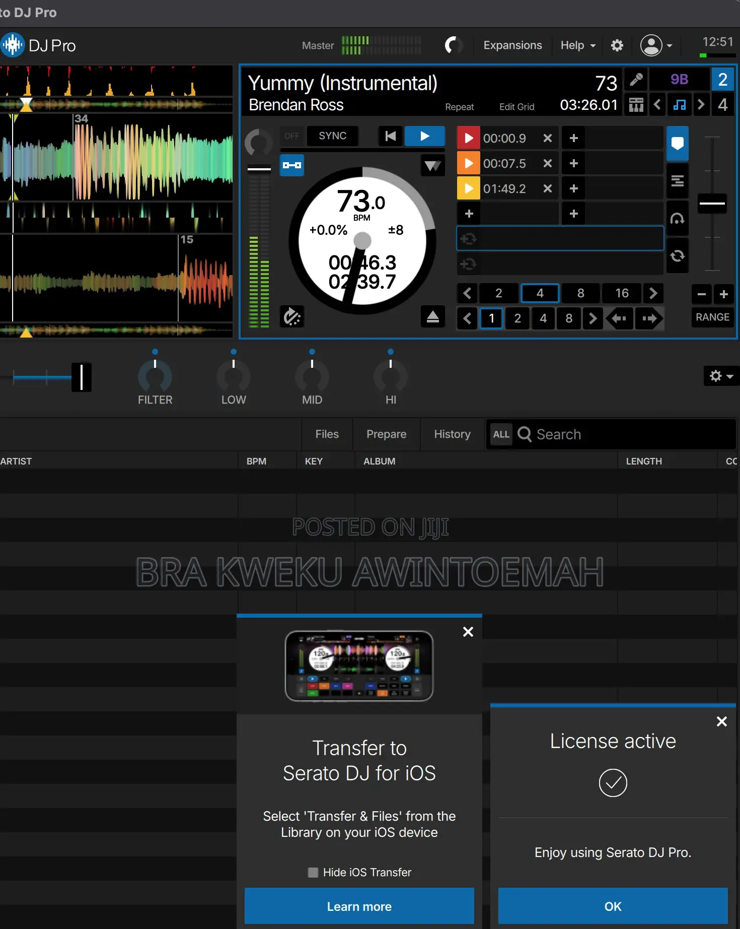This screenshot has height=929, width=740.
Task: Click the Learn more button
Action: 359,906
